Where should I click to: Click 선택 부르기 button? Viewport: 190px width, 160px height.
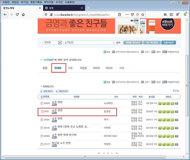47,91
